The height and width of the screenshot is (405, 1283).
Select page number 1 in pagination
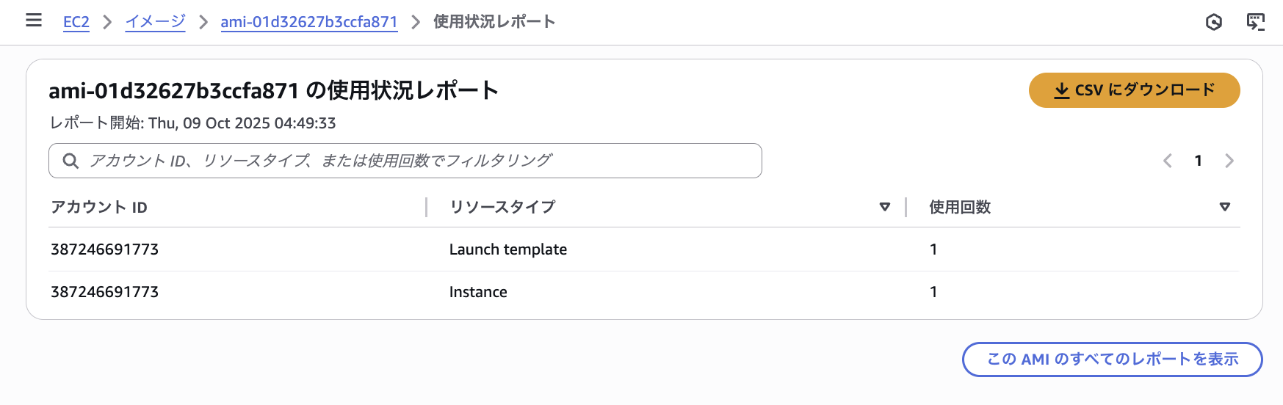coord(1198,161)
